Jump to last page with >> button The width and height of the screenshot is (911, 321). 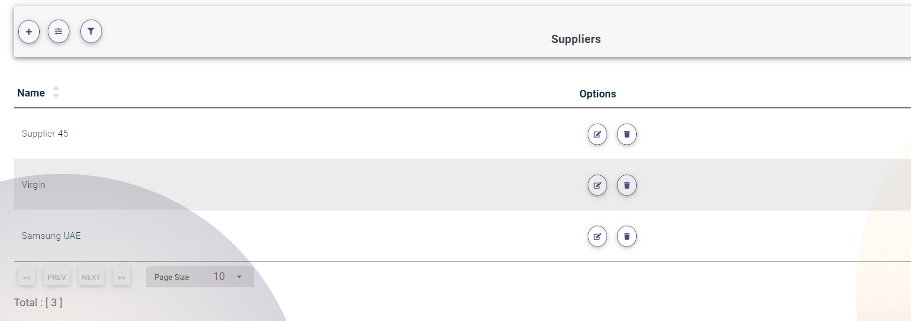coord(122,277)
